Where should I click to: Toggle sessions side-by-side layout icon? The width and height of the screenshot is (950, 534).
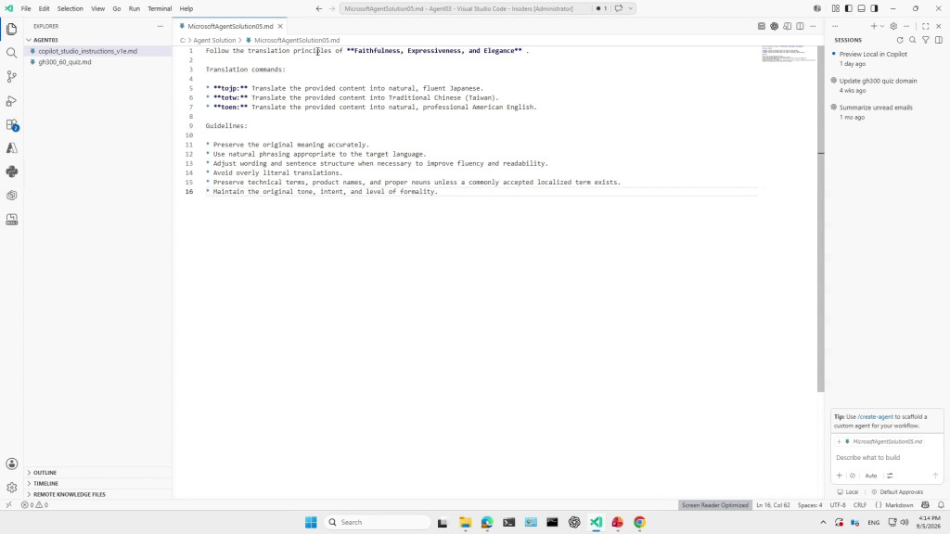[x=939, y=40]
